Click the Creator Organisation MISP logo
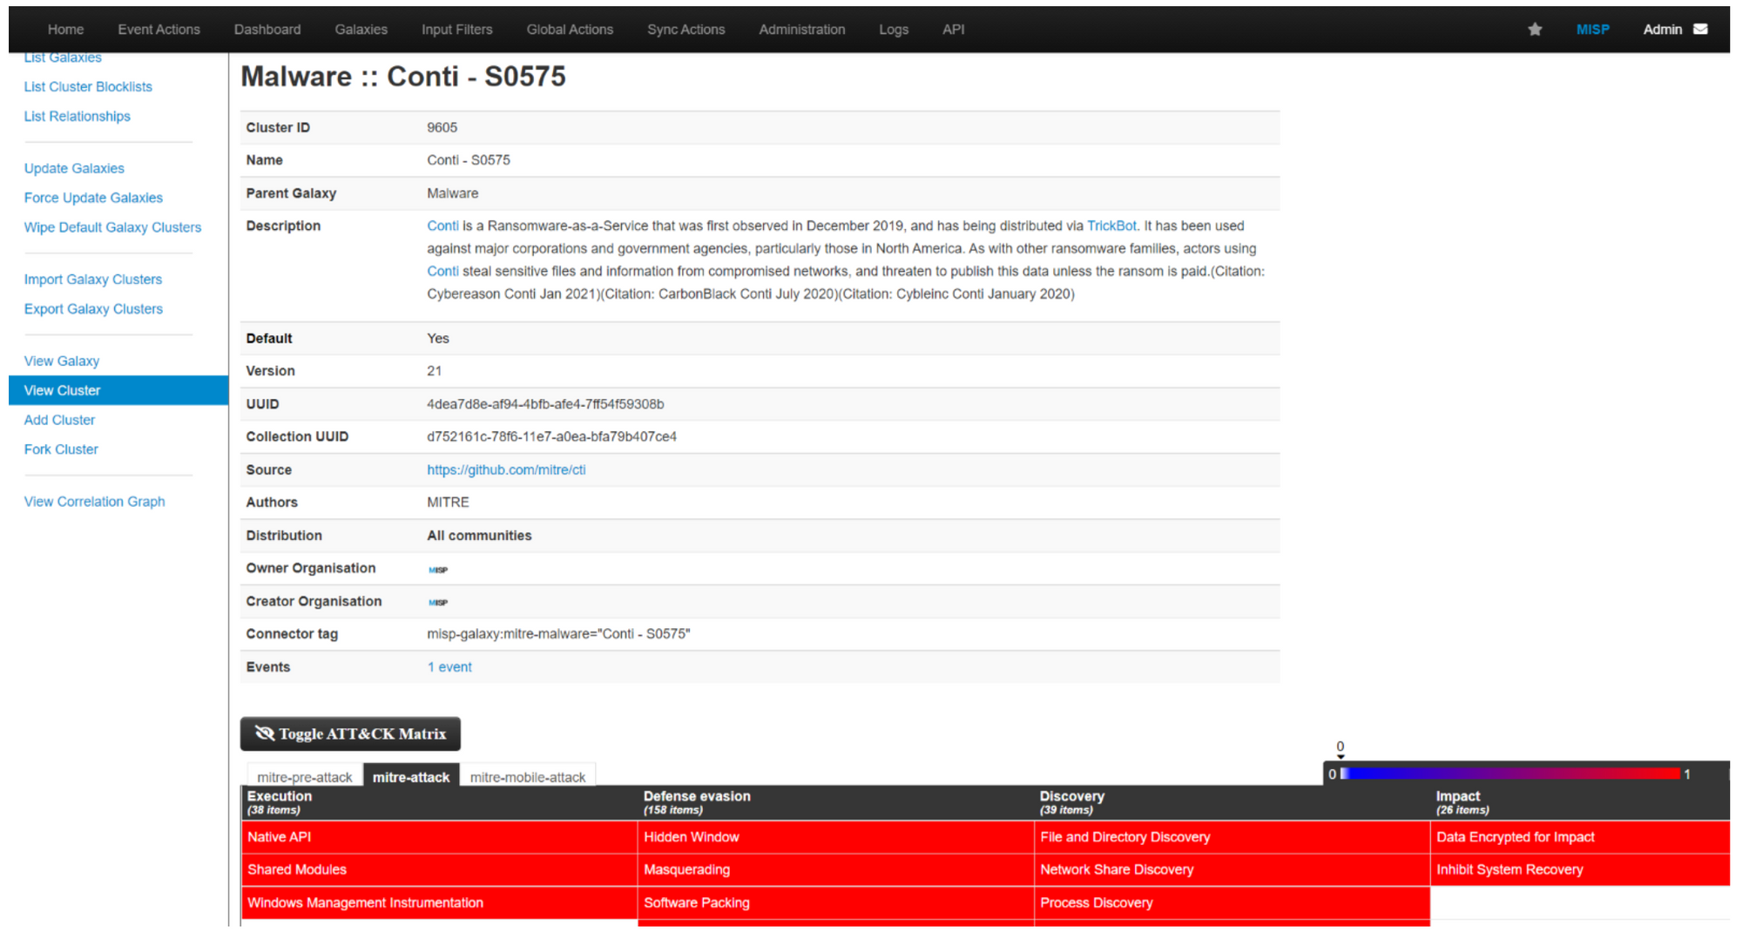 point(438,602)
